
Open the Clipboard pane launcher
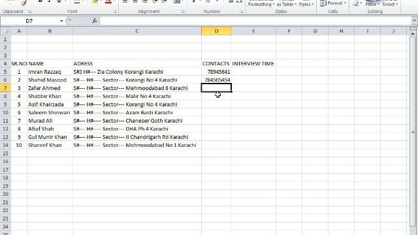tap(29, 12)
